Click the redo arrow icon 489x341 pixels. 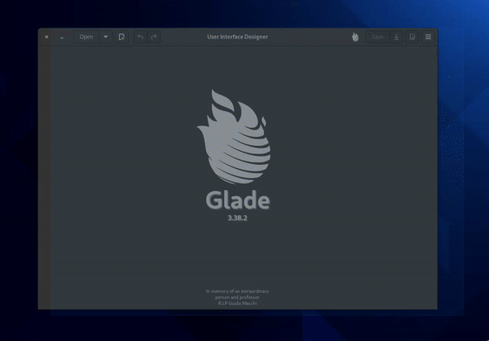pyautogui.click(x=154, y=37)
